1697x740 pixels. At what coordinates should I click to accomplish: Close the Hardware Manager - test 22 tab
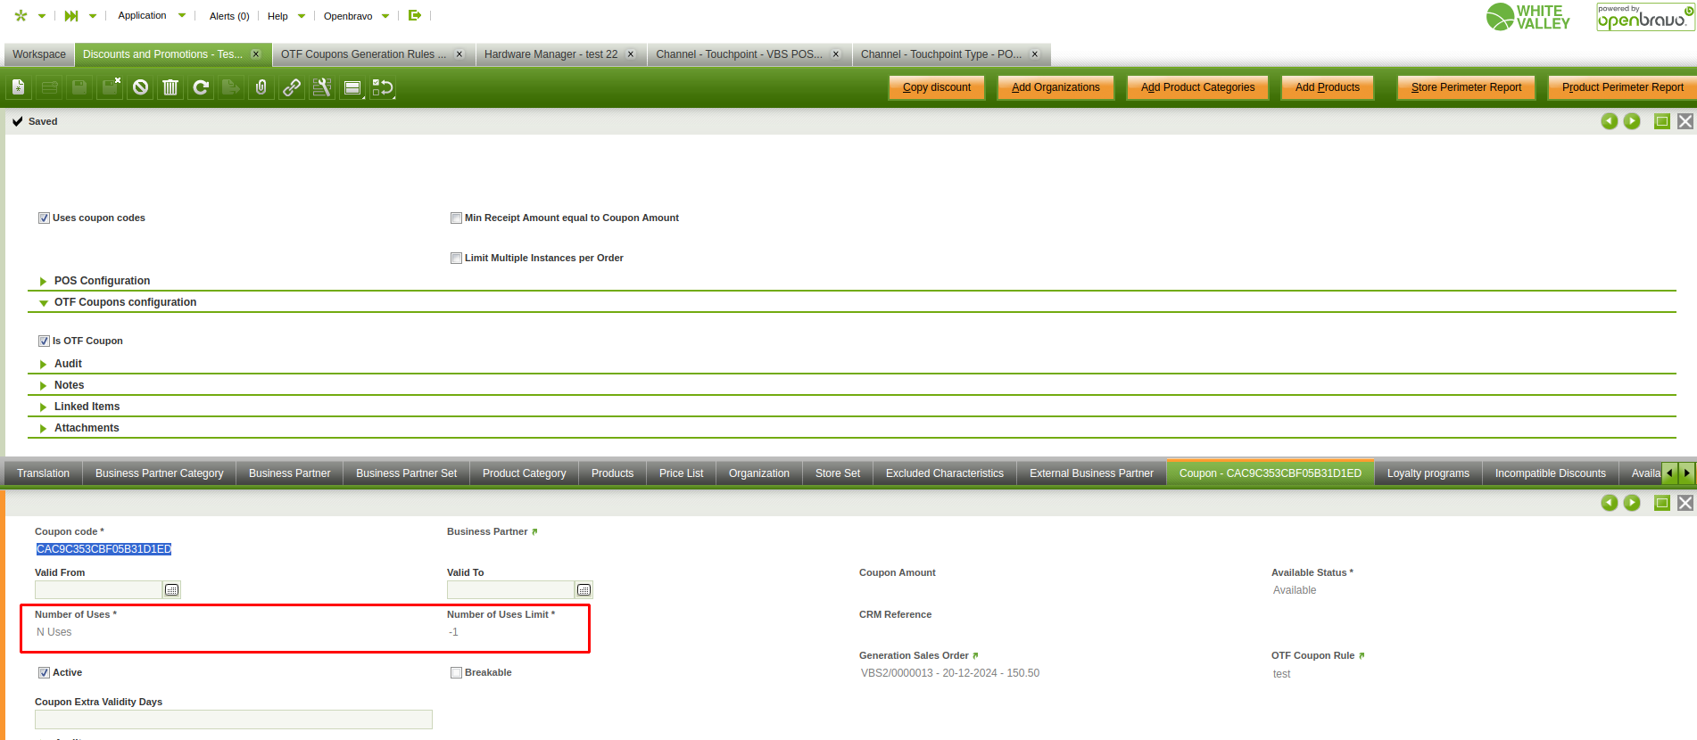[x=631, y=54]
